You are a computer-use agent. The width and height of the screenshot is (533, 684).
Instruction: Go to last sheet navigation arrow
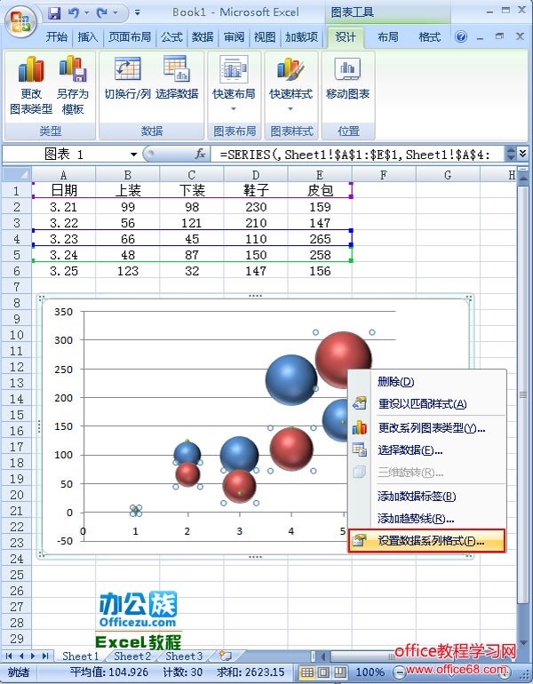point(45,656)
